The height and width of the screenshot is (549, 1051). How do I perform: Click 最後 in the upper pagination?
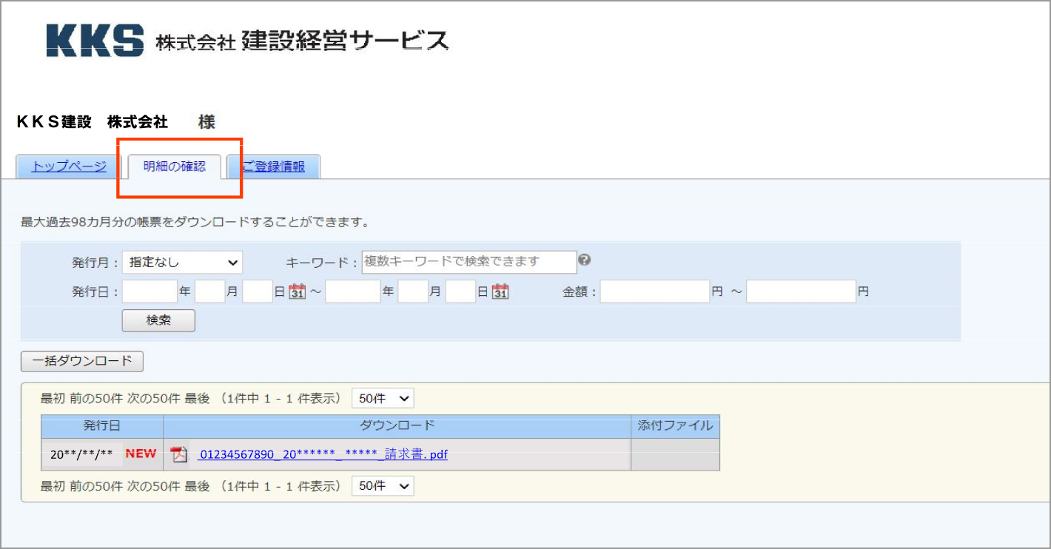tap(197, 399)
